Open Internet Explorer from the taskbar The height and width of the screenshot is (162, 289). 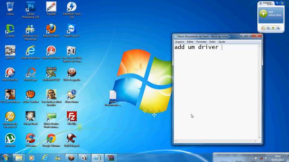coord(45,158)
